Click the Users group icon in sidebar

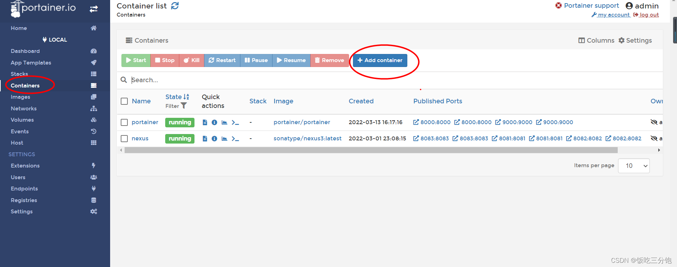click(94, 177)
